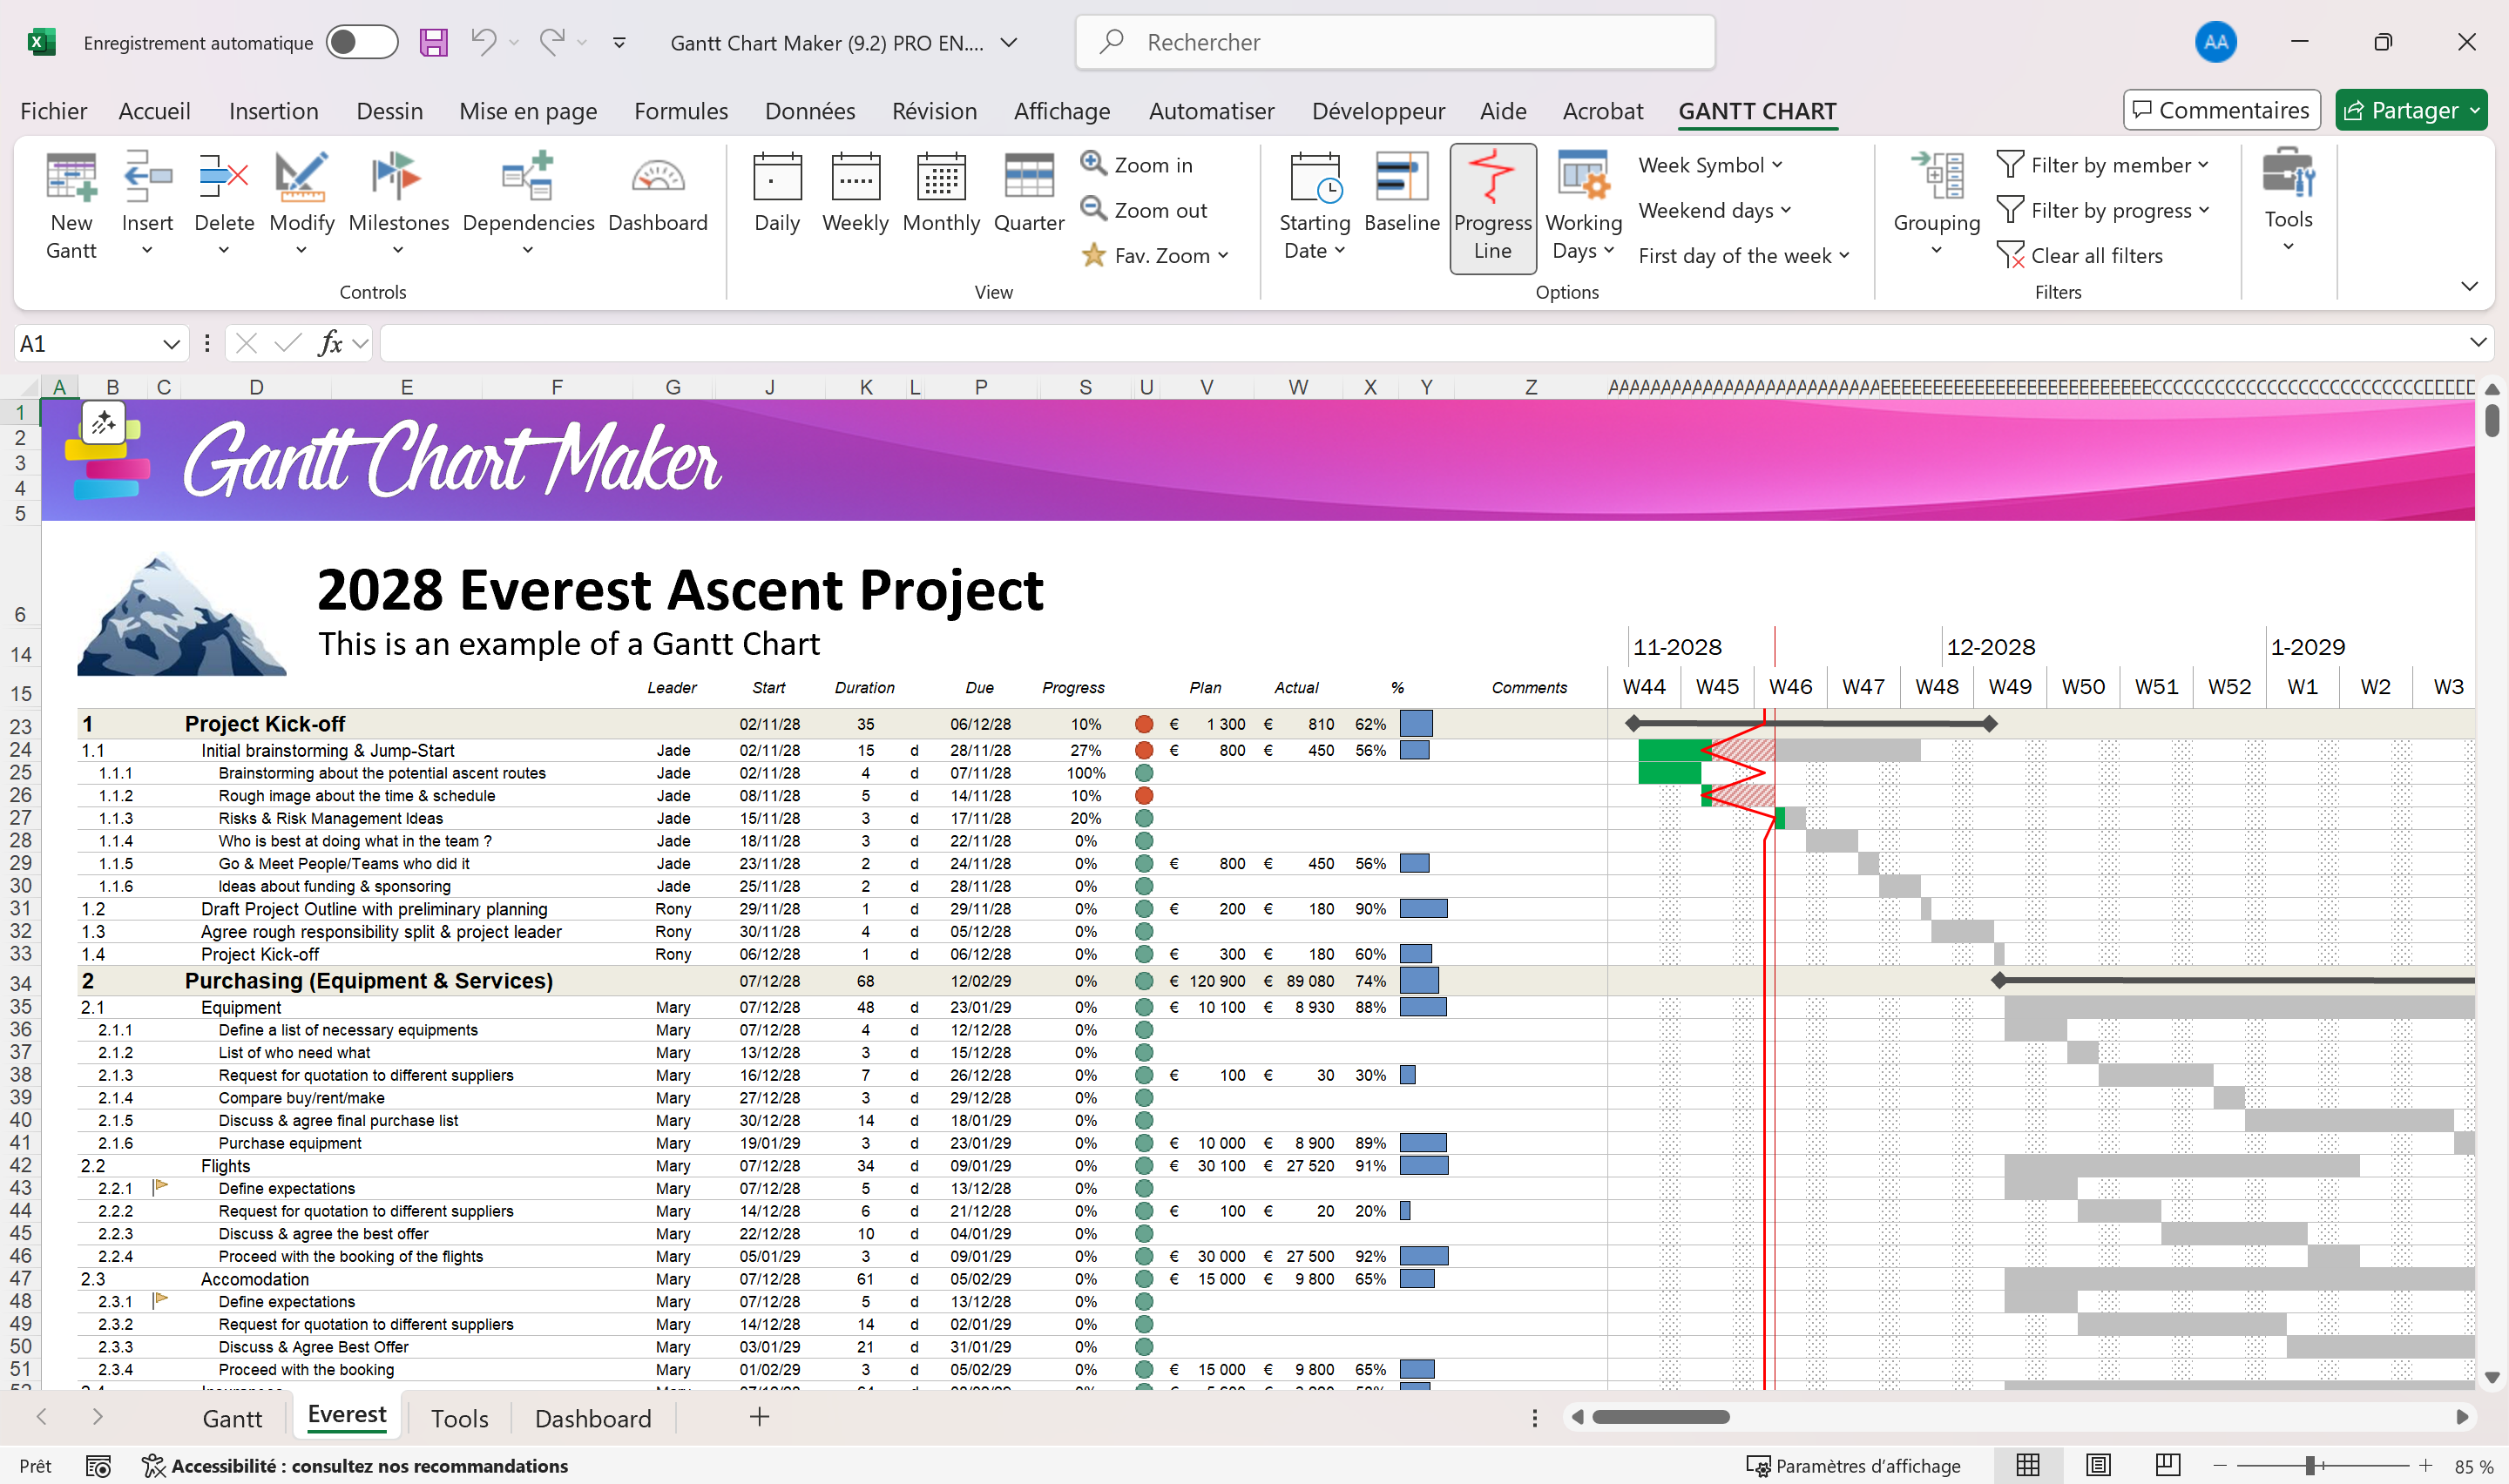Switch to Page Layout view in status bar
Screen dimensions: 2509x1484
[x=2097, y=1465]
